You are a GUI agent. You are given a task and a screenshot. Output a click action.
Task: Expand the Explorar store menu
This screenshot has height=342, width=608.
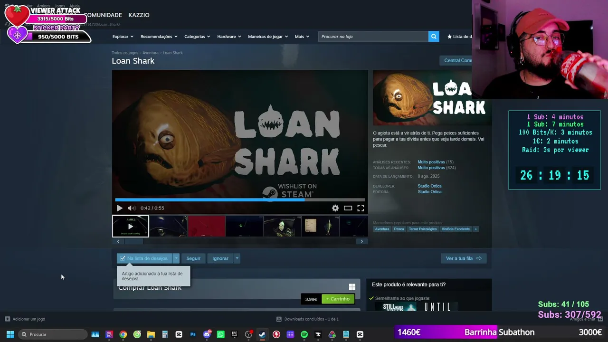coord(123,37)
